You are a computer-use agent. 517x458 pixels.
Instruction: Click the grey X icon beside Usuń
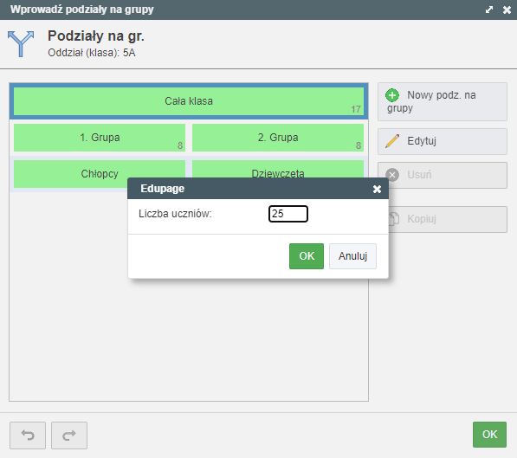coord(392,175)
